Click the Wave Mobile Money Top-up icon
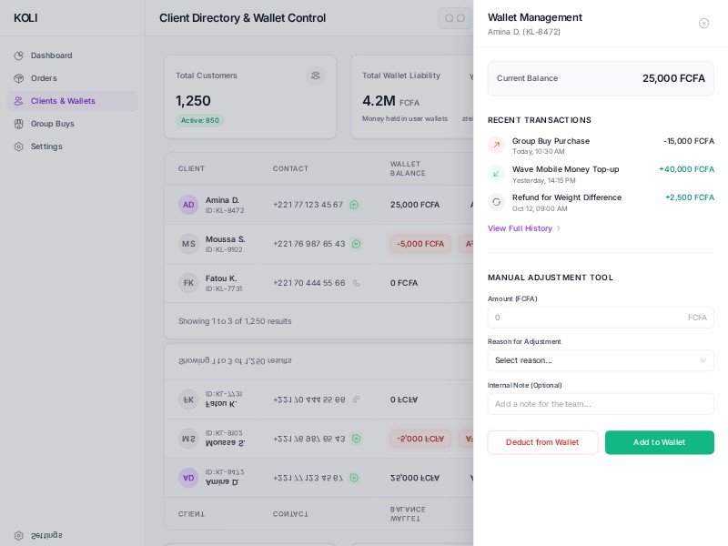728x546 pixels. point(496,173)
